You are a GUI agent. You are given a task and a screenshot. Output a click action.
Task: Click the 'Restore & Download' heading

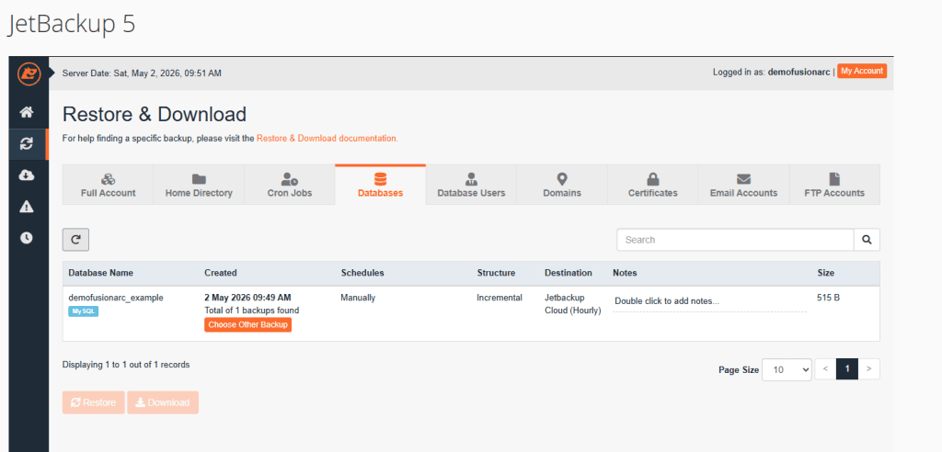(155, 114)
